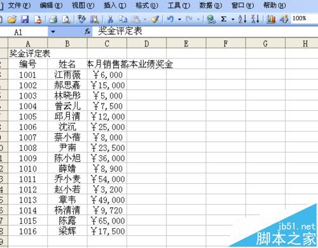Click the Drawing toolbar icon
This screenshot has height=248, width=318.
[284, 20]
